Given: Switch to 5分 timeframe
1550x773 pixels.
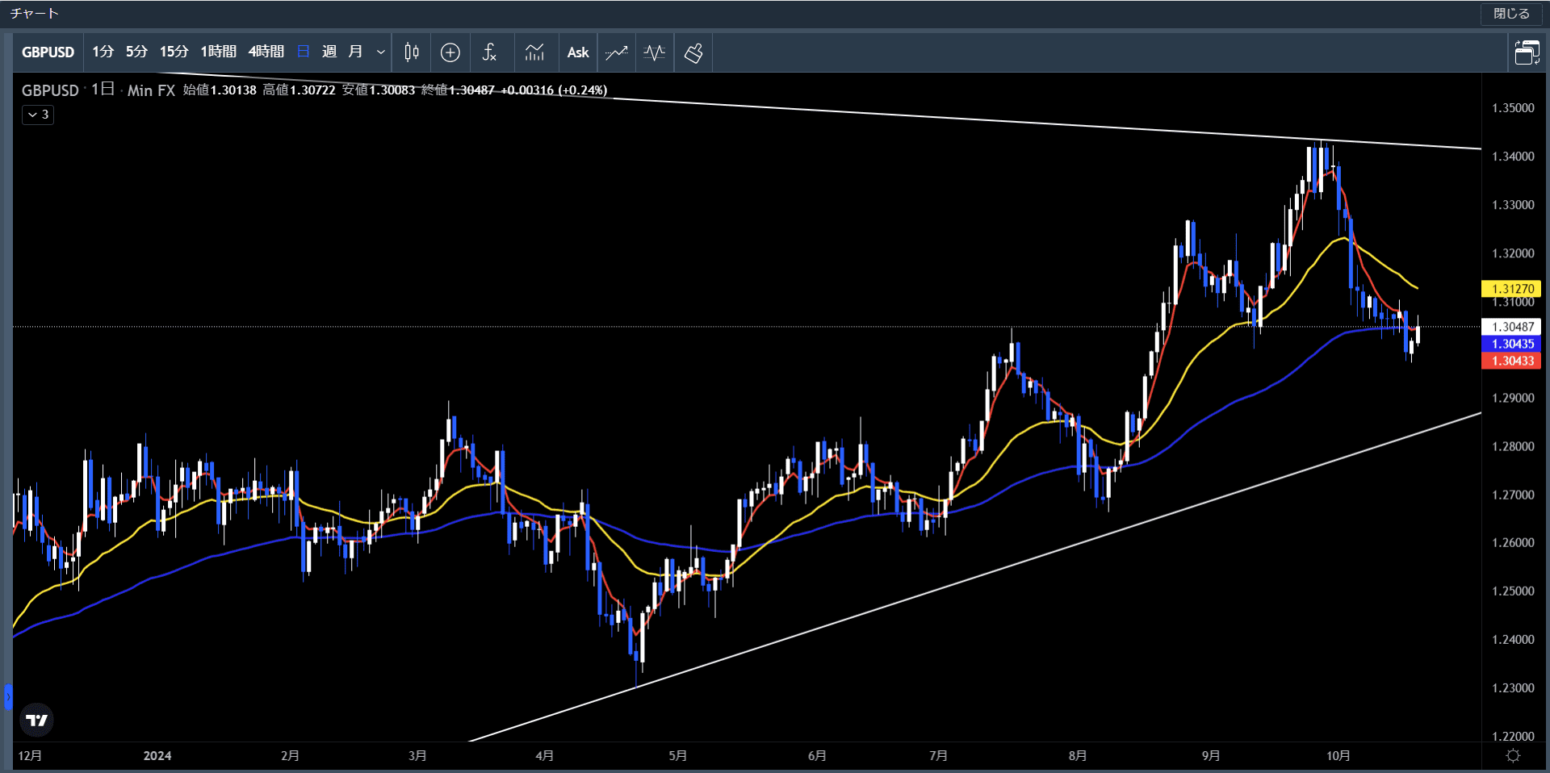Looking at the screenshot, I should 136,52.
